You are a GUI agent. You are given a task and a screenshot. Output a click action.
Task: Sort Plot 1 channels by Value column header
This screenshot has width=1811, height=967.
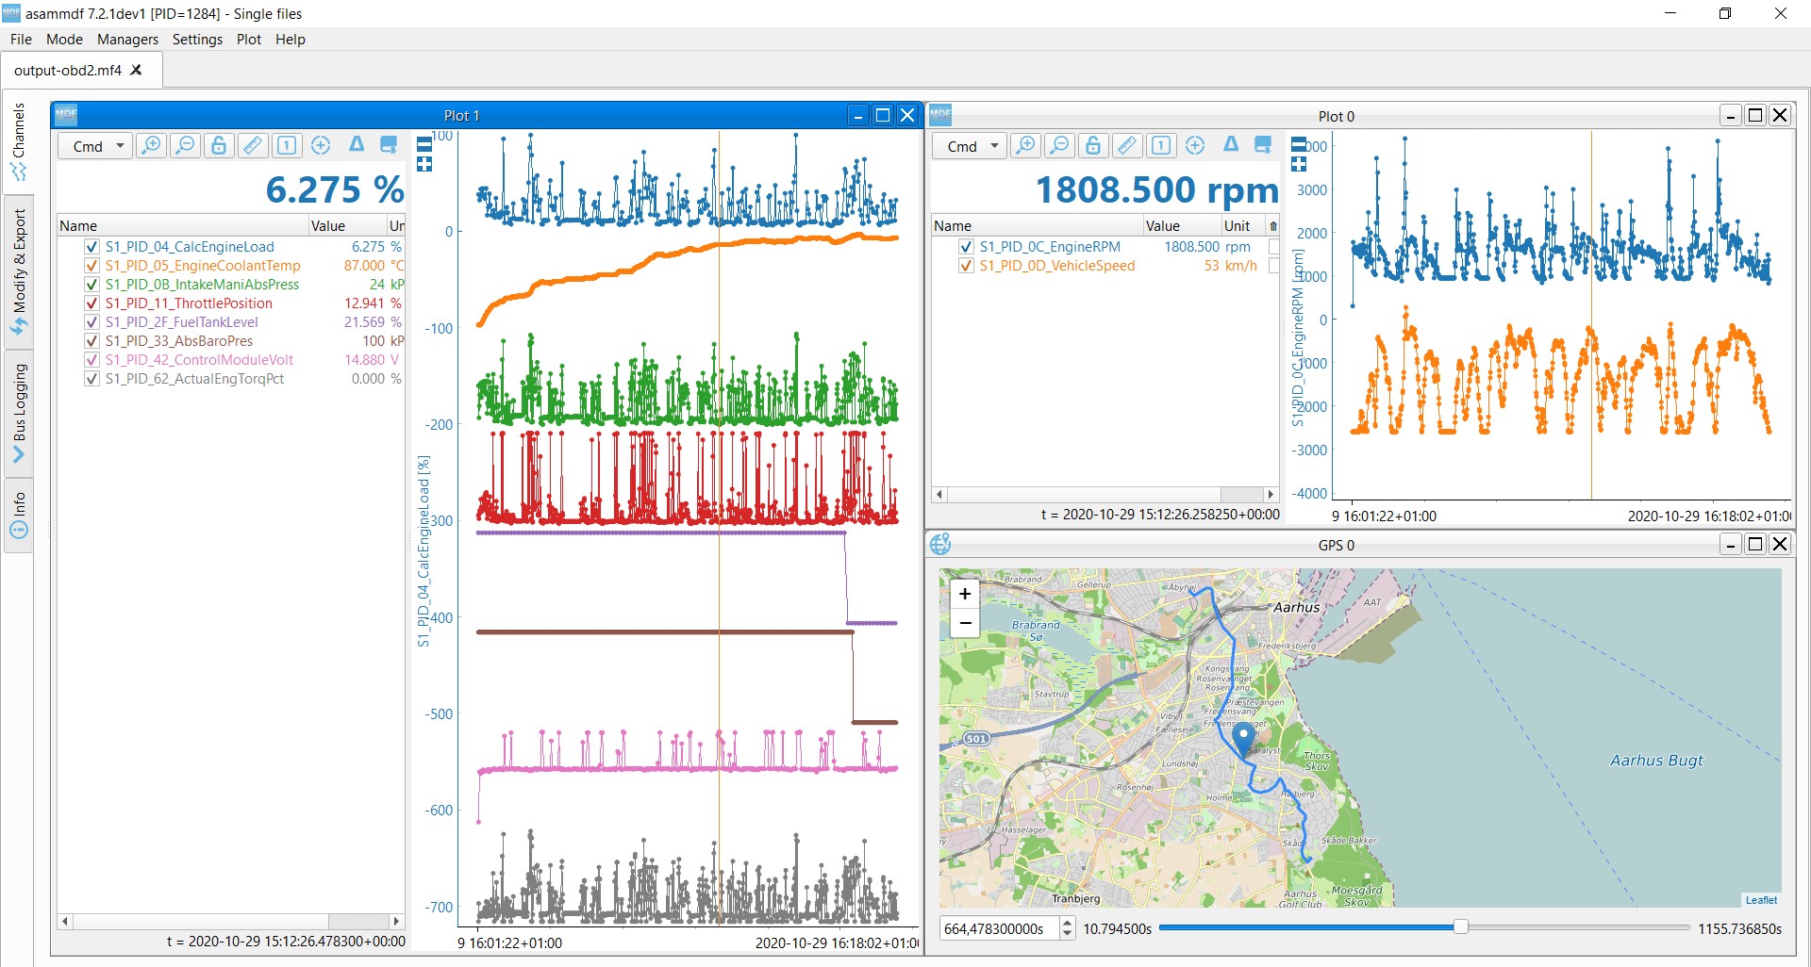click(348, 225)
